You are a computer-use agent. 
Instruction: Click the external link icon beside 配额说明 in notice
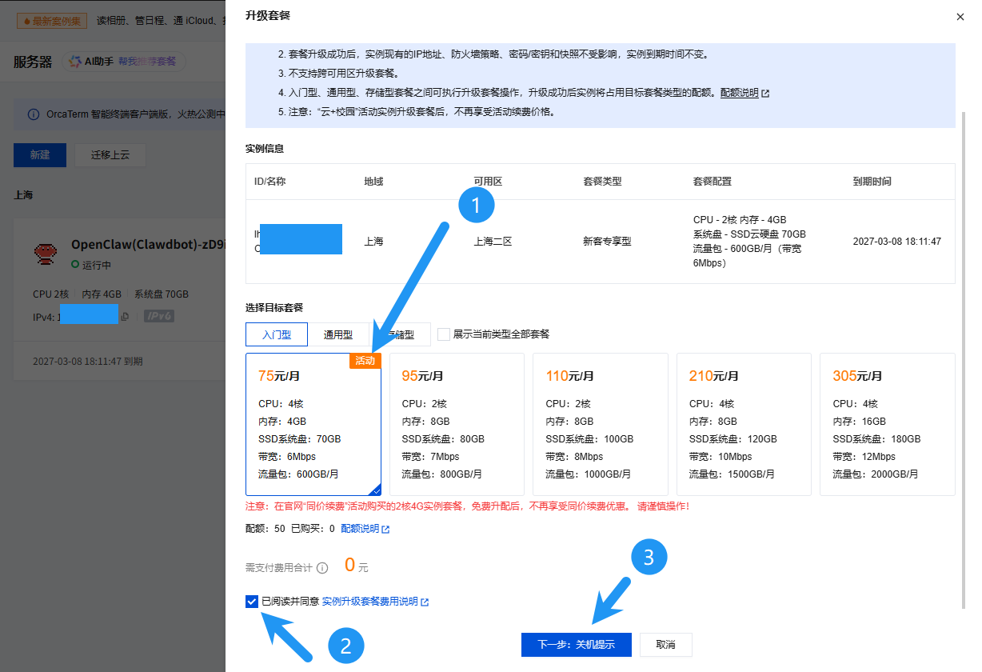pyautogui.click(x=765, y=93)
